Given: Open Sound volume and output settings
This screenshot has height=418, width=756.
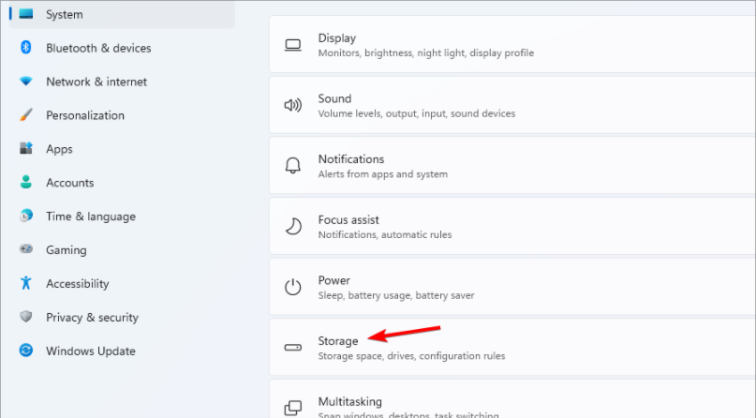Looking at the screenshot, I should 506,105.
